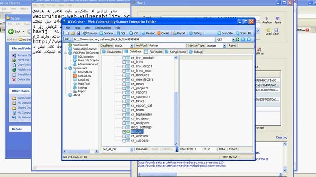Switch to the Debug tab
Viewport: 316px width, 177px height.
pos(196,52)
